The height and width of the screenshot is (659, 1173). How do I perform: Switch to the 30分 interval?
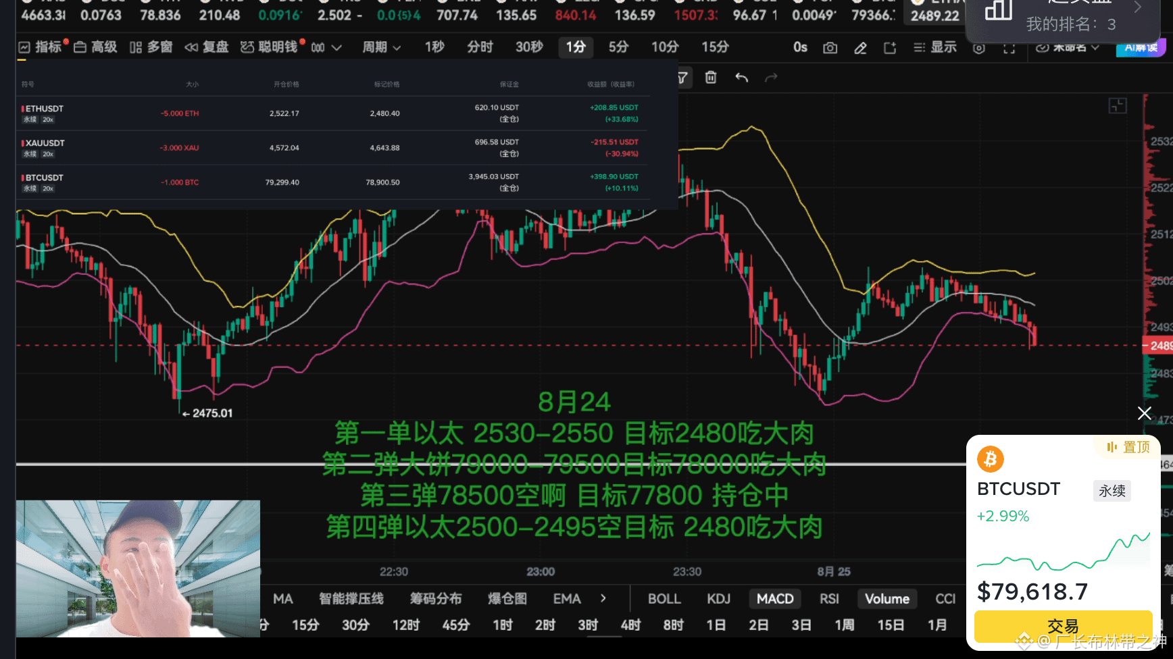pyautogui.click(x=355, y=625)
